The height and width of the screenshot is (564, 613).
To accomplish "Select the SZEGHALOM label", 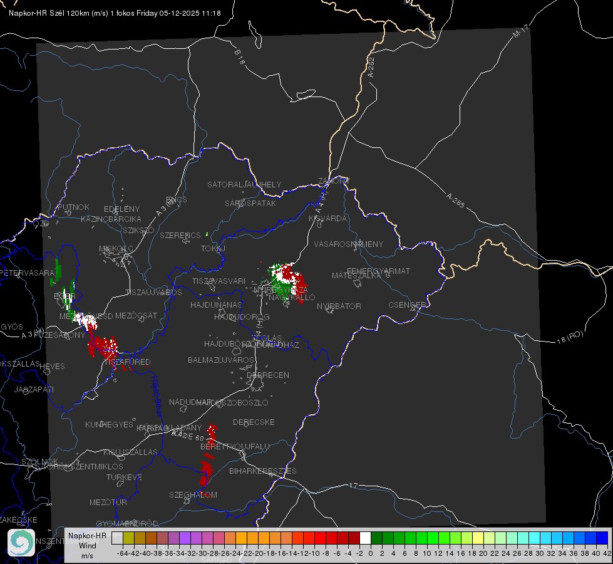I will (193, 494).
